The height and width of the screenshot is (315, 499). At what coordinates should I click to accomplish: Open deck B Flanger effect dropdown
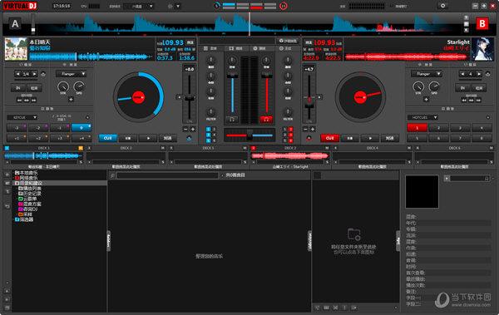(x=427, y=74)
